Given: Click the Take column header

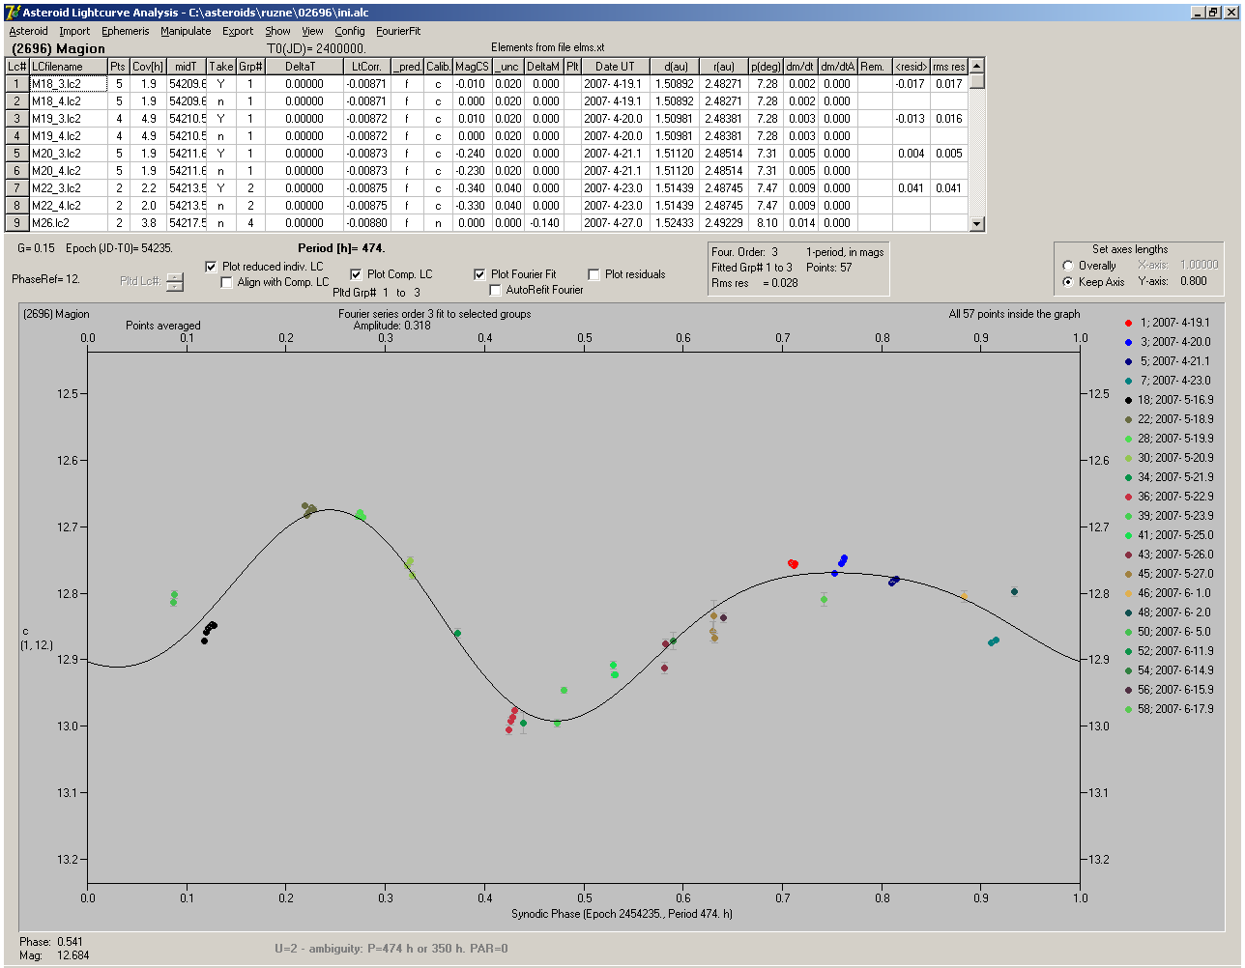Looking at the screenshot, I should coord(221,67).
